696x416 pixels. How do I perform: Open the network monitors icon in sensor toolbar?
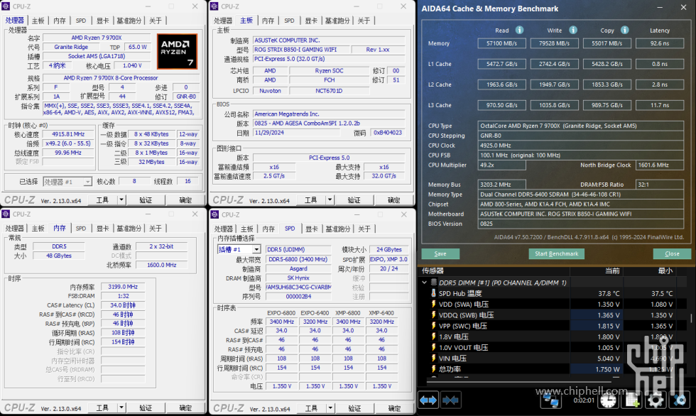[x=551, y=400]
